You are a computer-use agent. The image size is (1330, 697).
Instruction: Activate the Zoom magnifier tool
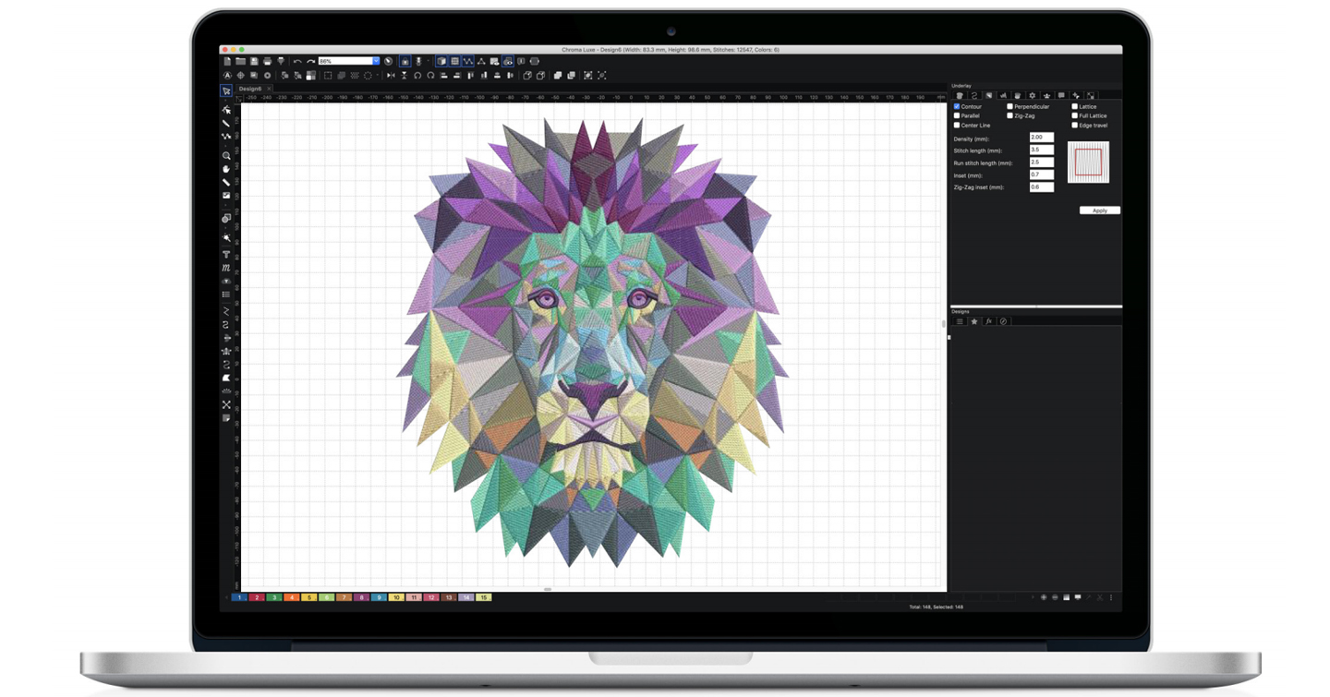click(226, 156)
